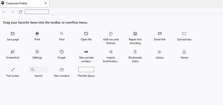Click the Full screen arrows icon
The image size is (223, 105).
click(x=13, y=70)
